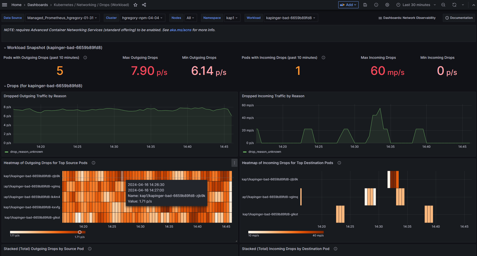
Task: Toggle drop_reason_unknown legend in Incoming Traffic chart
Action: 265,152
